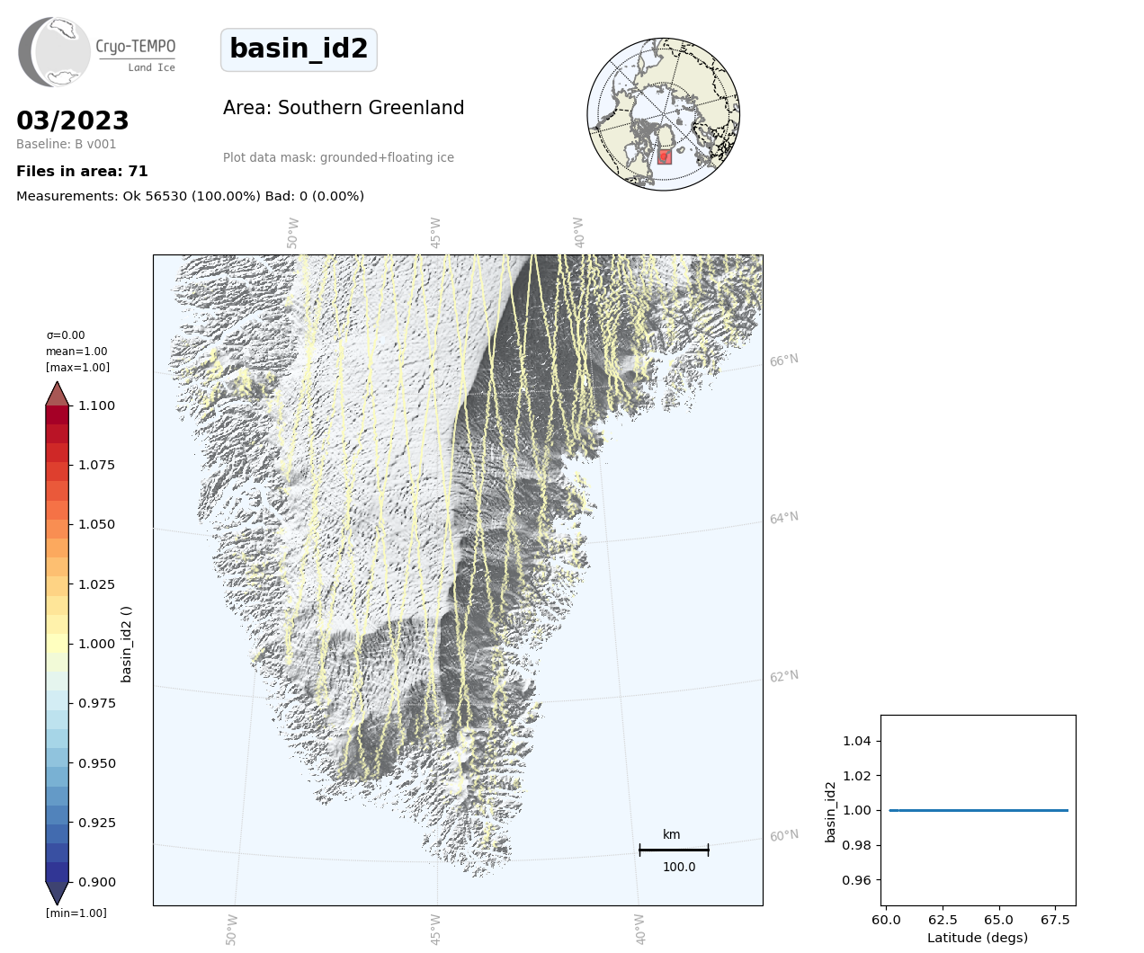This screenshot has width=1144, height=953.
Task: Click the 0.96 y-axis tick of the small plot
Action: click(856, 880)
